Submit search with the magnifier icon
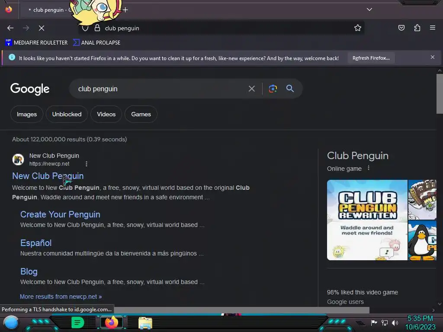This screenshot has width=443, height=332. (x=290, y=89)
